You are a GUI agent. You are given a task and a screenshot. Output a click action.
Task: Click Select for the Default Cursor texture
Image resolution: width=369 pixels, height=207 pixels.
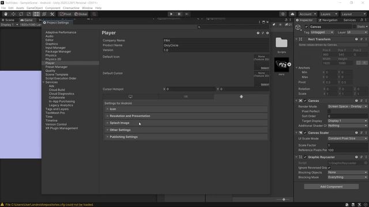[x=265, y=85]
